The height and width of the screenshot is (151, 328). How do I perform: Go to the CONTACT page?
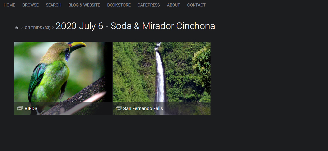(x=196, y=5)
